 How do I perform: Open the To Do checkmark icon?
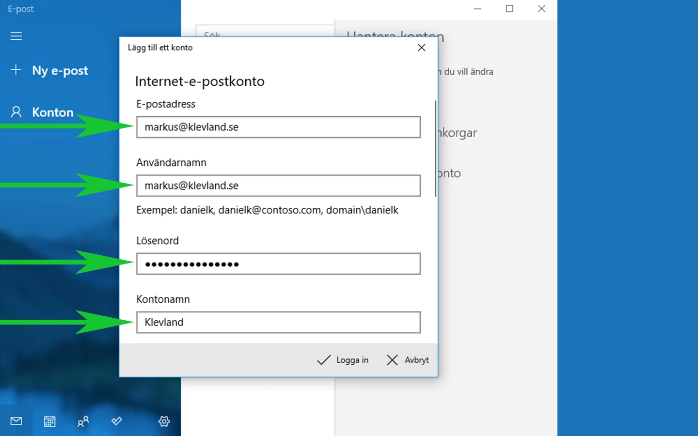(x=116, y=421)
